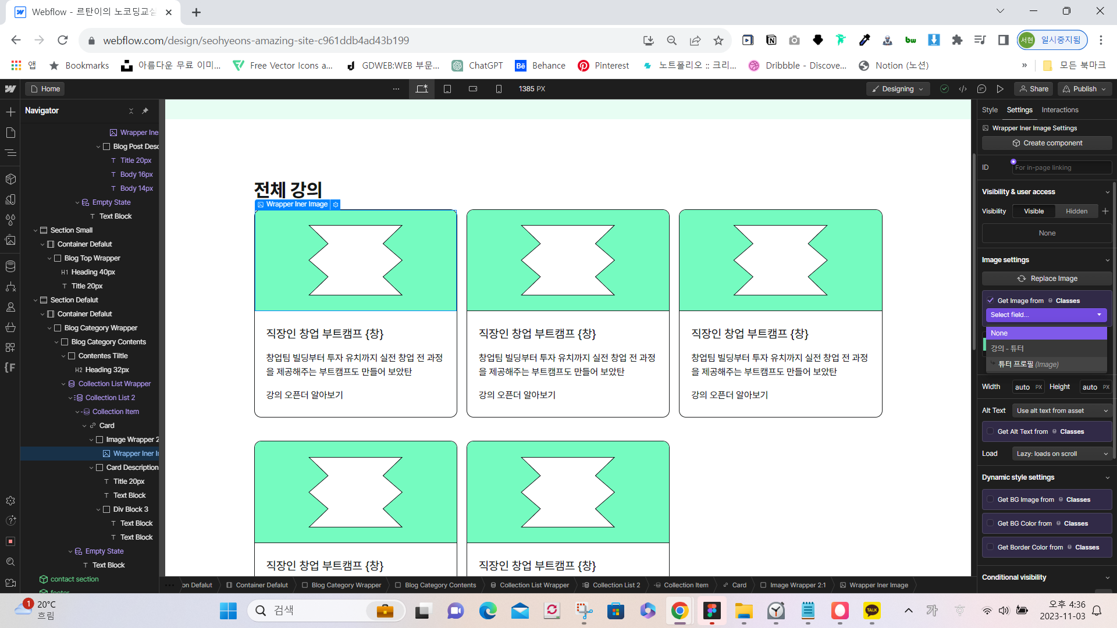Screen dimensions: 1117x628
Task: Collapse Section Small in Navigator
Action: pos(35,230)
